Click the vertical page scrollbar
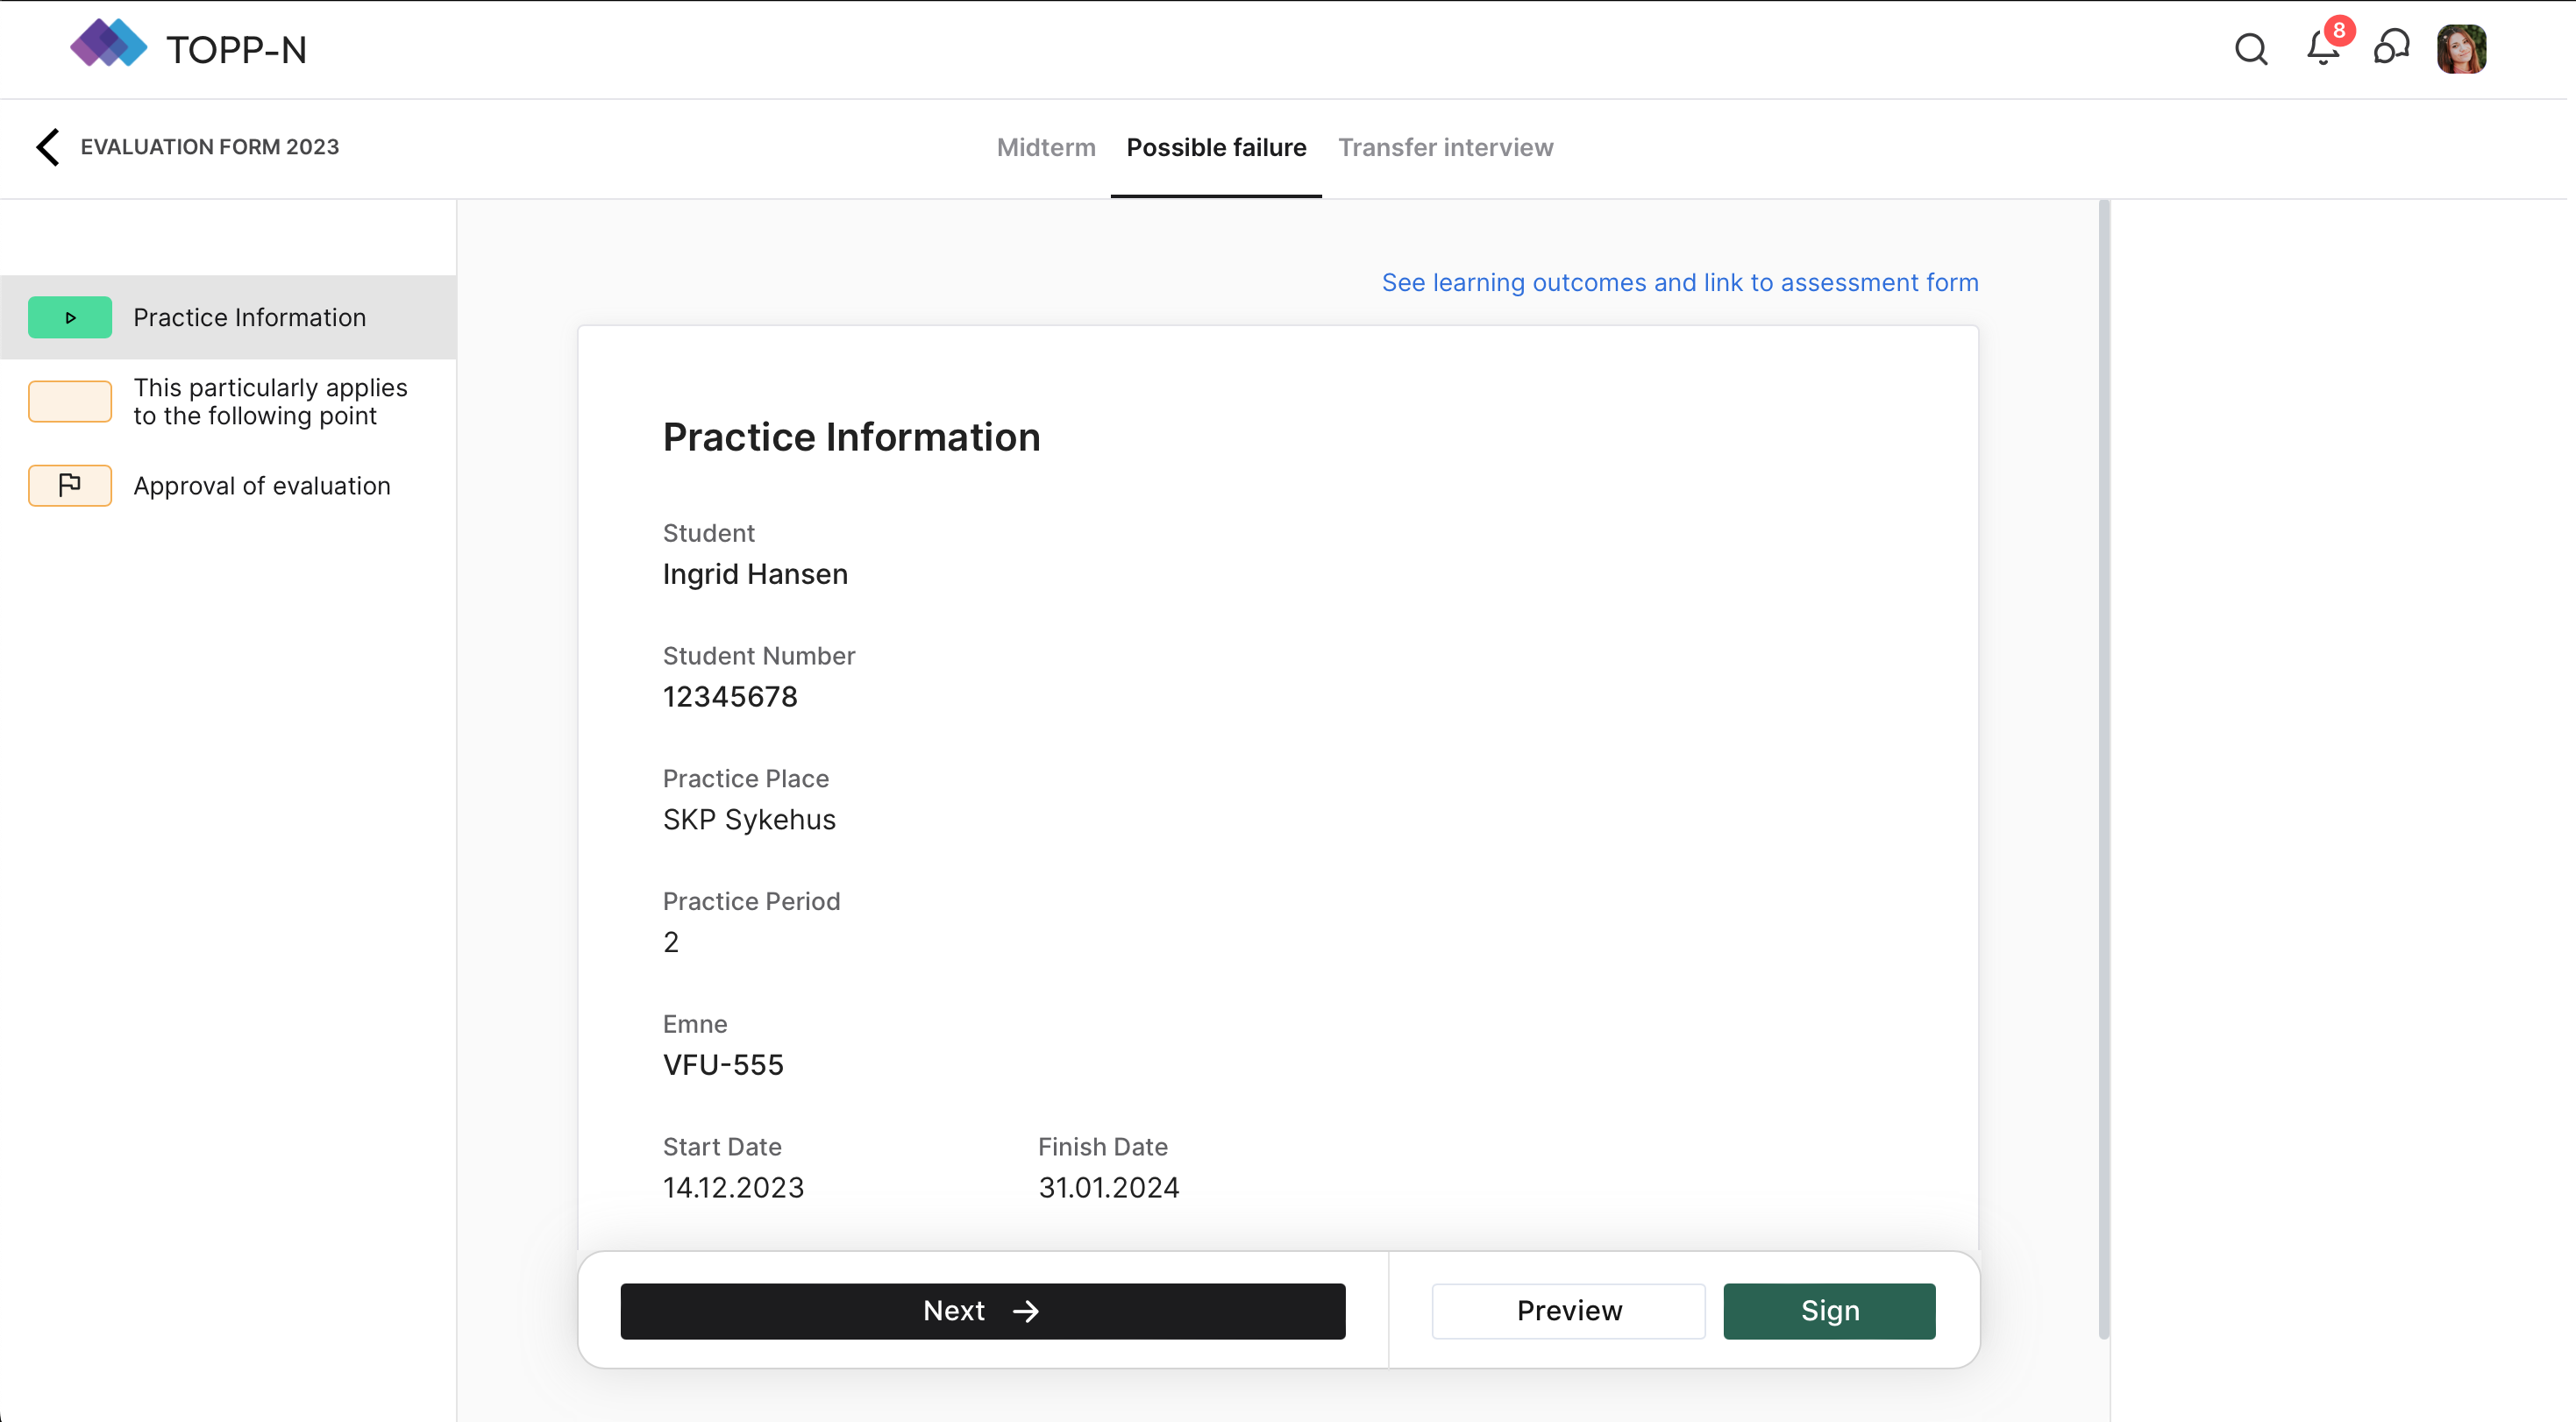The width and height of the screenshot is (2576, 1422). 2103,769
